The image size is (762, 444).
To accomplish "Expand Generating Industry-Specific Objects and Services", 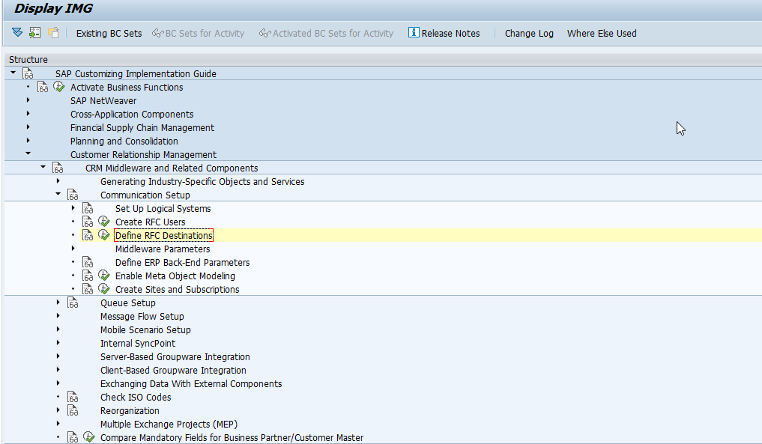I will (x=58, y=180).
